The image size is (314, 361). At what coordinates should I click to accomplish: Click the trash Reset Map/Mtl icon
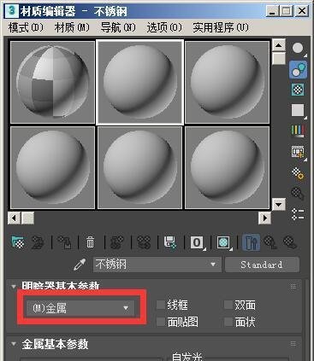[90, 242]
